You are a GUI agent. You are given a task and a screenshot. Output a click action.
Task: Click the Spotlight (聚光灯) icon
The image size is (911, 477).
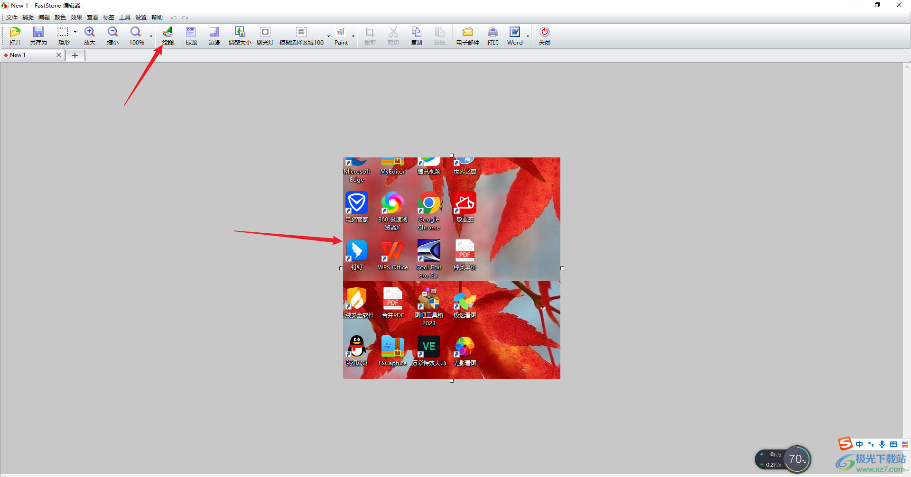(x=265, y=36)
